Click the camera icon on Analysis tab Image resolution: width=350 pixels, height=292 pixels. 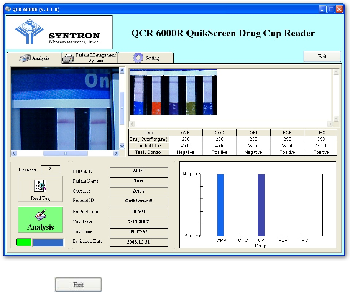tap(25, 58)
